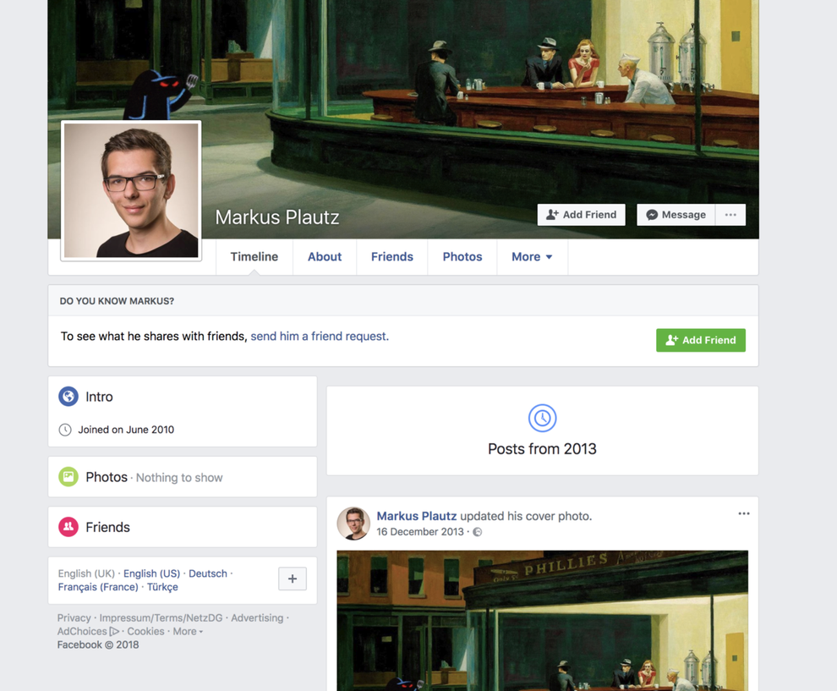The width and height of the screenshot is (837, 691).
Task: Click the send him a friend request link
Action: [x=320, y=337]
